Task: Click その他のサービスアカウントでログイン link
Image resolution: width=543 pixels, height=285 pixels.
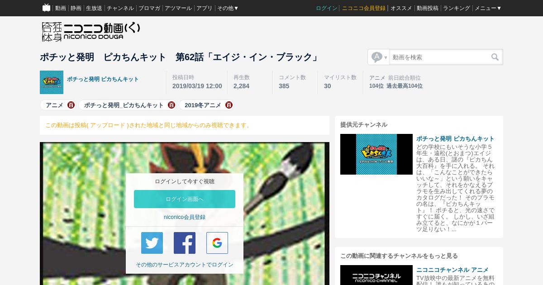Action: click(x=185, y=265)
